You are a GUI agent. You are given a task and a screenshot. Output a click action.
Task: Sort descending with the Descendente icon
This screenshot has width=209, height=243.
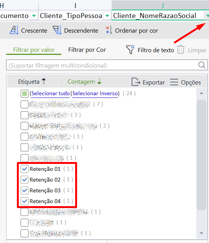57,30
